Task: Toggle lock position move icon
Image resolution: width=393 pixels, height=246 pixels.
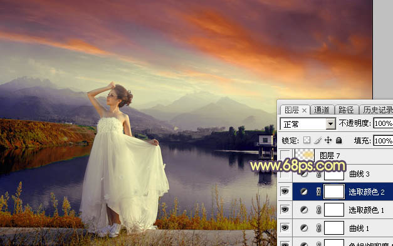Action: 328,140
